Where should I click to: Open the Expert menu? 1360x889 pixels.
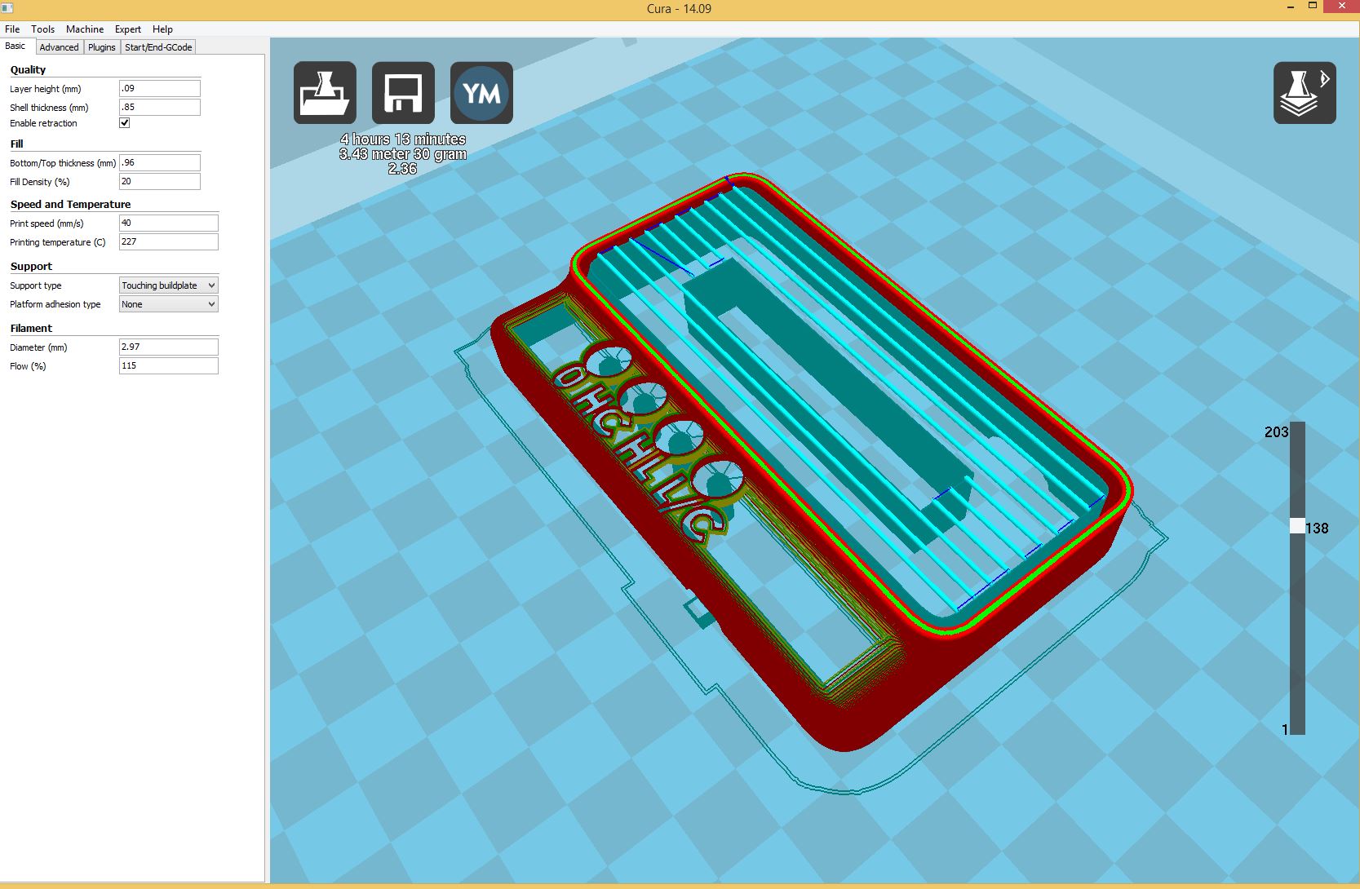point(128,29)
